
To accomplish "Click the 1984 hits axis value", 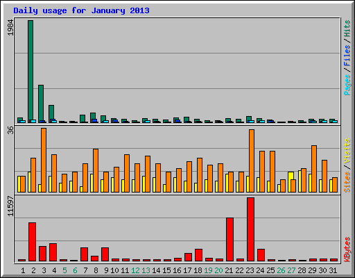I will click(10, 28).
